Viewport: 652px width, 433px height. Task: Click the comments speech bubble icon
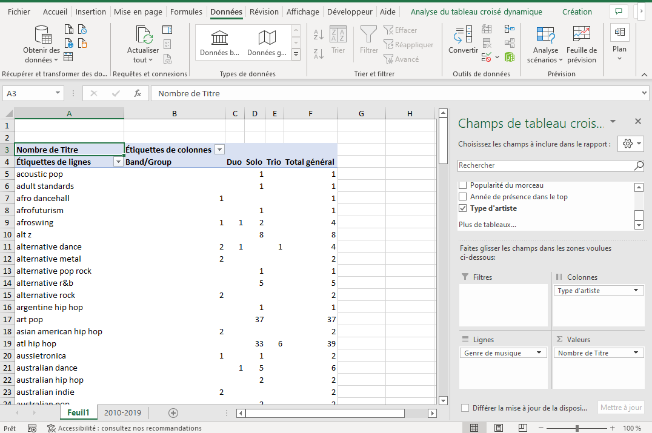click(619, 12)
